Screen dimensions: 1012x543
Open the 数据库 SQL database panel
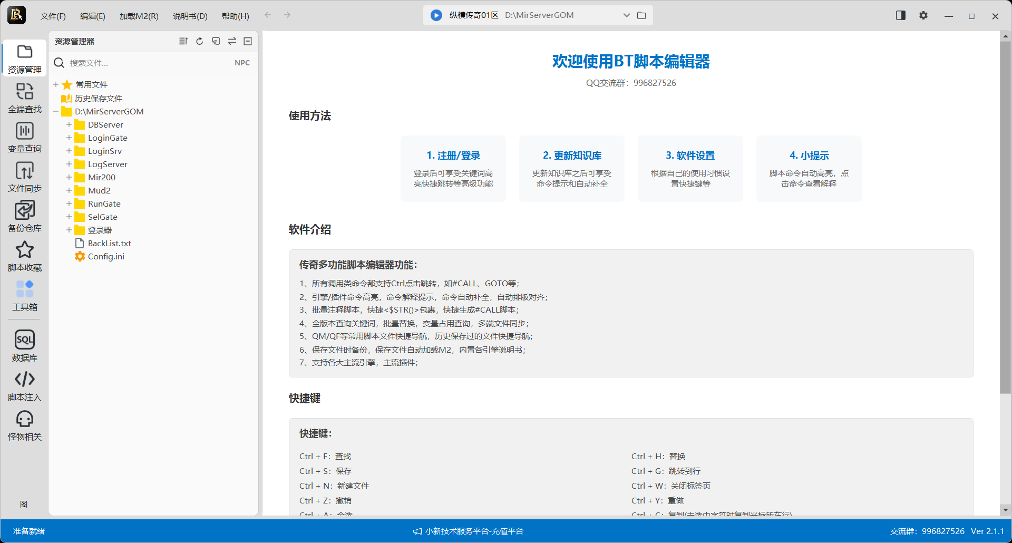click(24, 346)
